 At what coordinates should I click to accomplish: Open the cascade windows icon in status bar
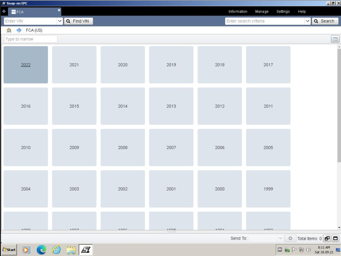point(327,238)
